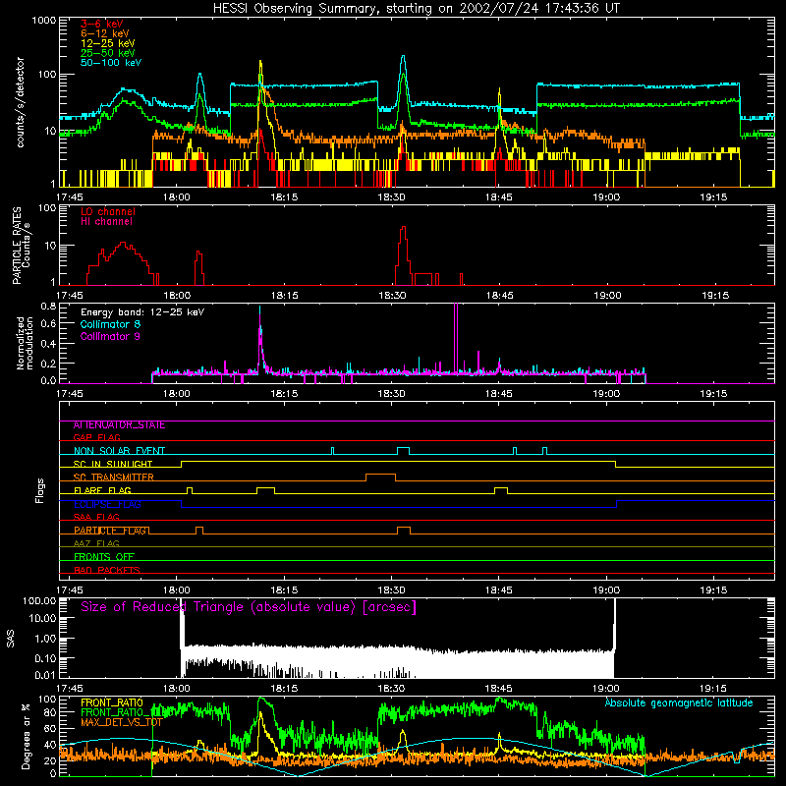
Task: Click the SC_TRANSMITTER flag label
Action: coord(114,477)
